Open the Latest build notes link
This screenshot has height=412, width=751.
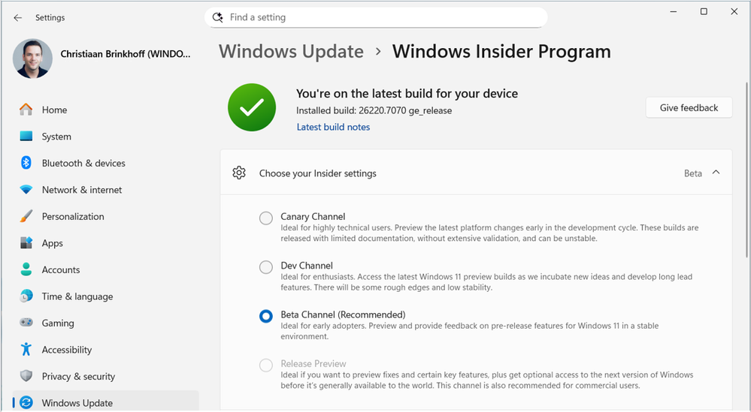coord(333,127)
